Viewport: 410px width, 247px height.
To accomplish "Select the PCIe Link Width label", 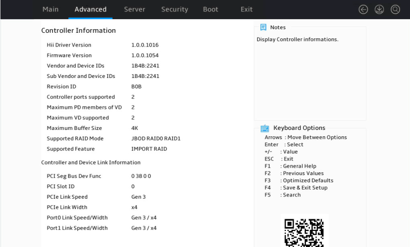I will (x=67, y=207).
